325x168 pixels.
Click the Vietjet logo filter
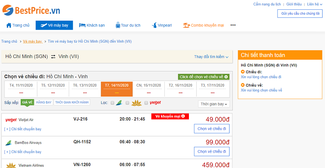point(155,103)
